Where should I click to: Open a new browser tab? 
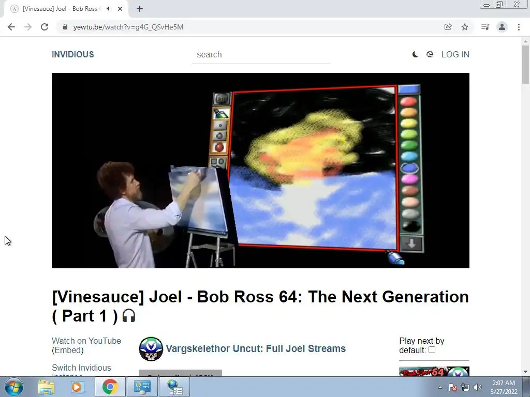pos(140,9)
